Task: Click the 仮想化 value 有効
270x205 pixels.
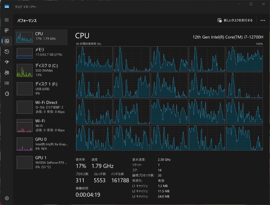Action: (x=161, y=181)
